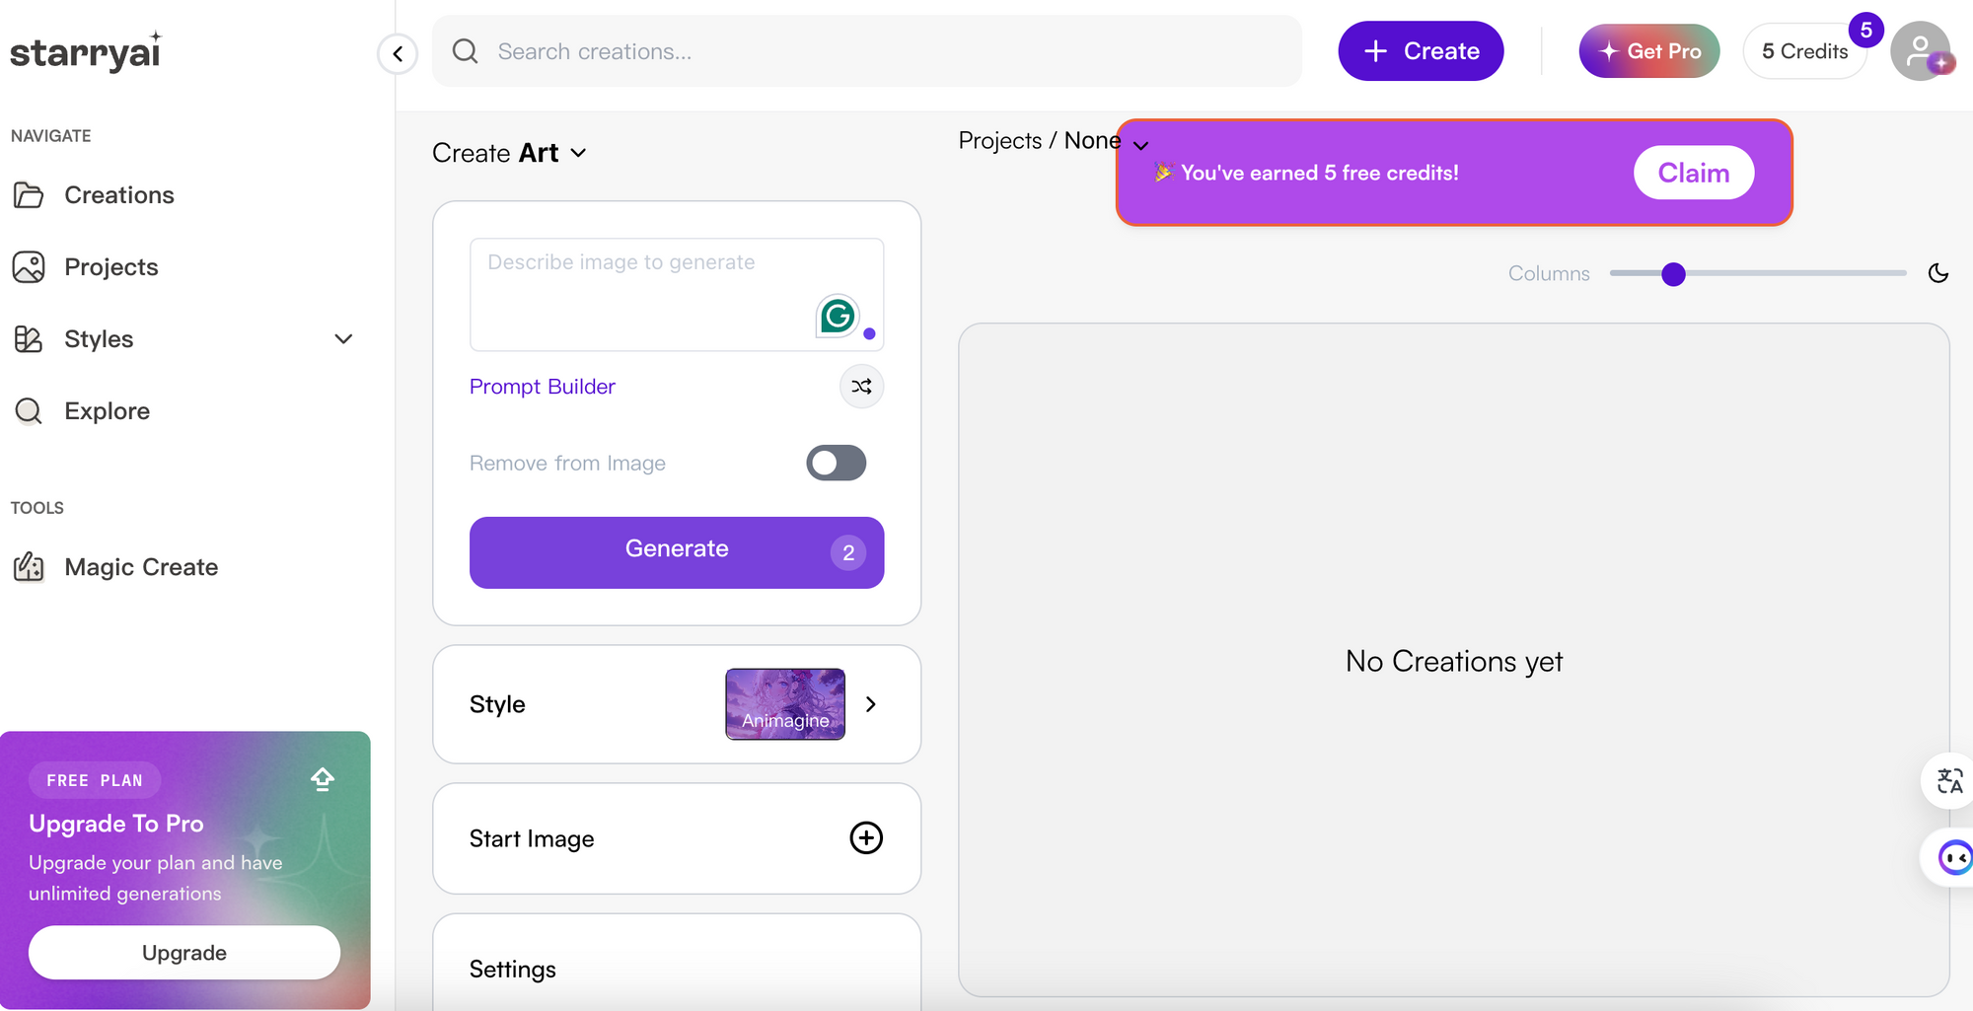Click in the Search creations field
This screenshot has width=1973, height=1011.
pyautogui.click(x=867, y=51)
